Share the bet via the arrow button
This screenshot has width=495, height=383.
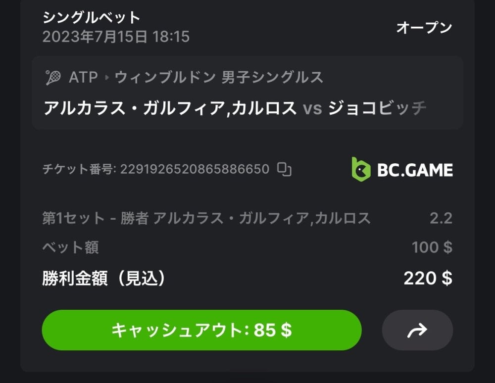click(417, 331)
